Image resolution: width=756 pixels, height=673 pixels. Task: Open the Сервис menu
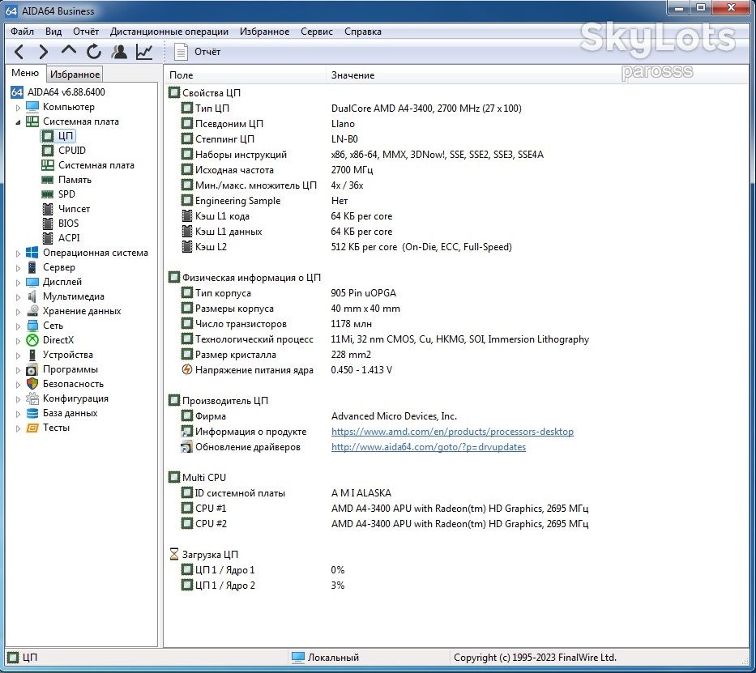pyautogui.click(x=317, y=32)
